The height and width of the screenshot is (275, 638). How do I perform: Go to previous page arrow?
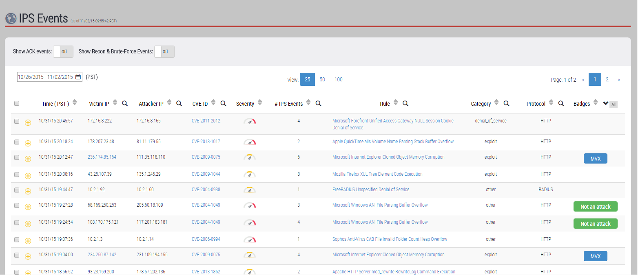(583, 79)
